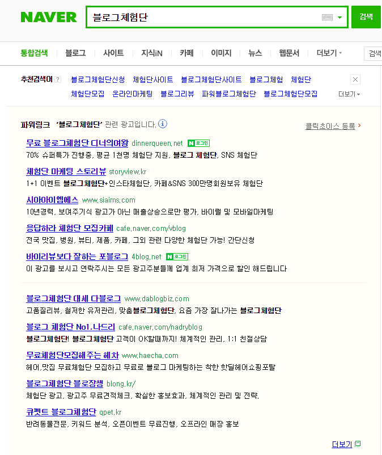The height and width of the screenshot is (455, 382).
Task: Click the bottom 더보기 link for more ads
Action: [x=342, y=444]
